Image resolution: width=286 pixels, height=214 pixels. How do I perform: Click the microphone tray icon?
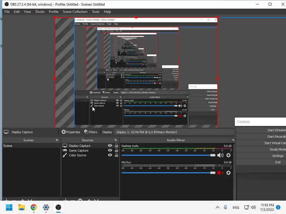225,207
